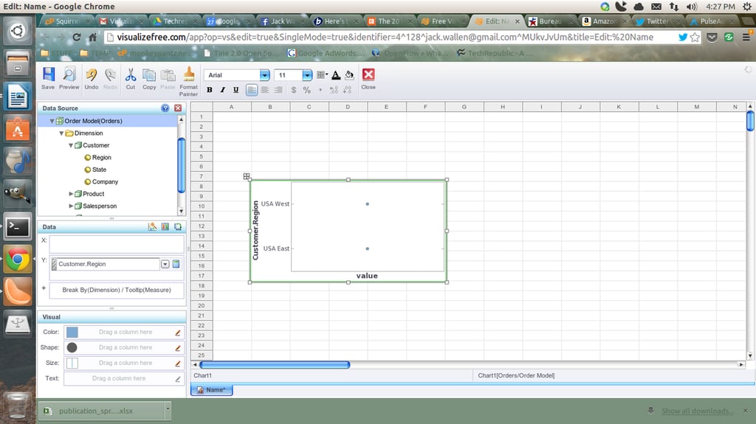Collapse the Order Model(Orders) node
This screenshot has height=424, width=756.
point(52,121)
